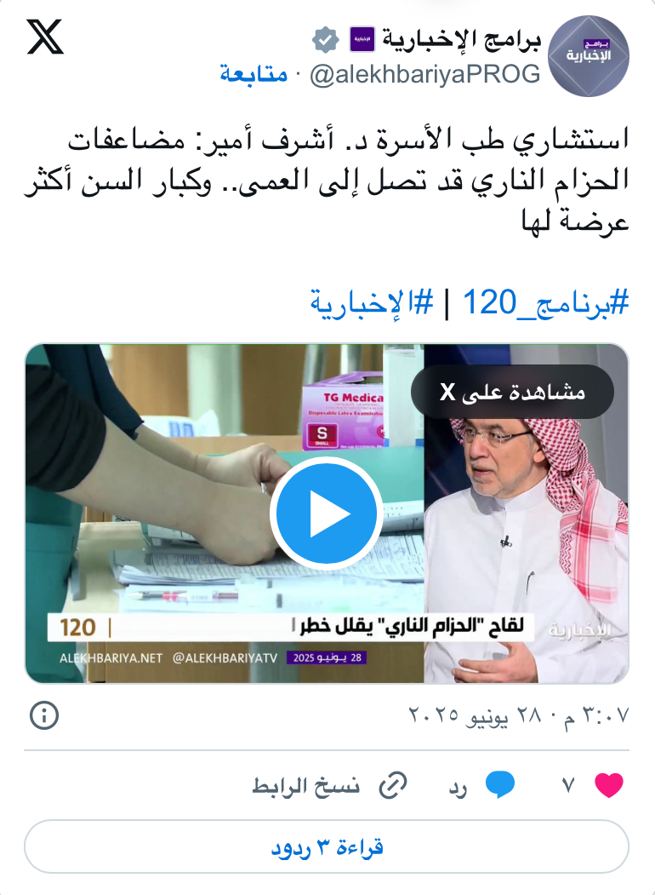Open the #الإخبارية hashtag
655x895 pixels.
372,302
